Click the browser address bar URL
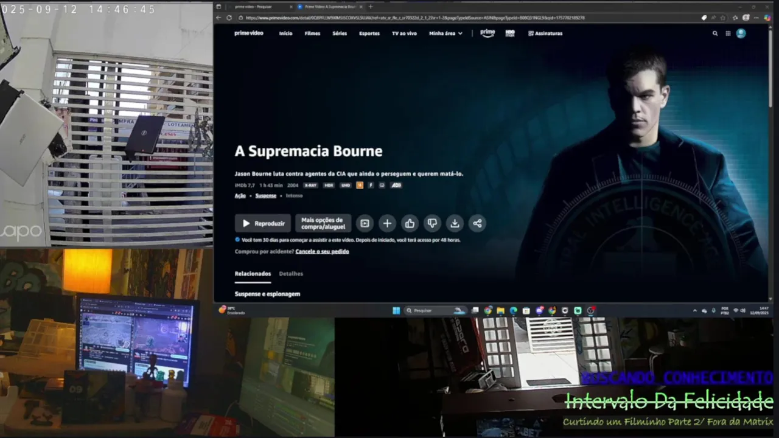The image size is (779, 438). coord(415,18)
